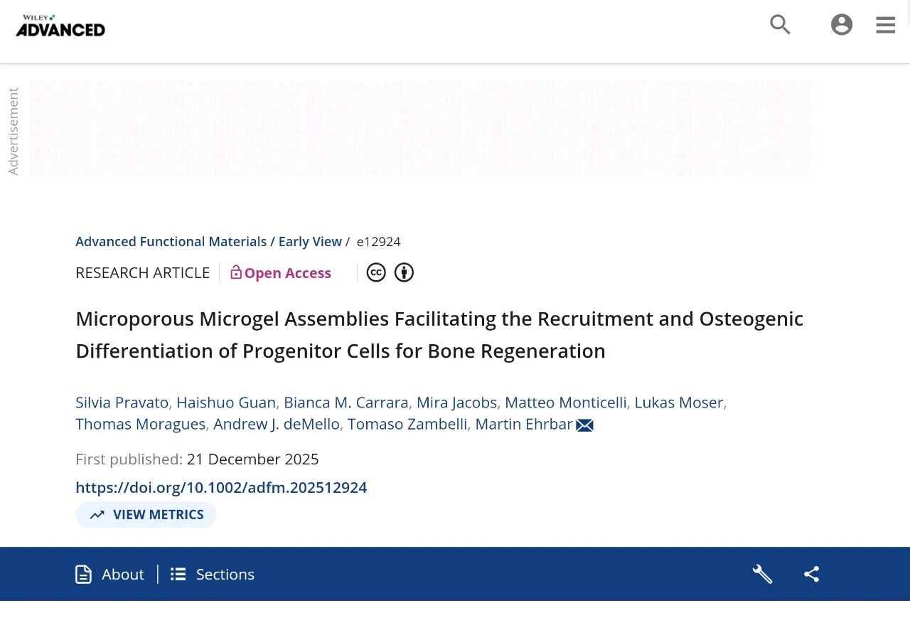Open the search magnifier icon
Viewport: 910px width, 618px height.
coord(780,25)
